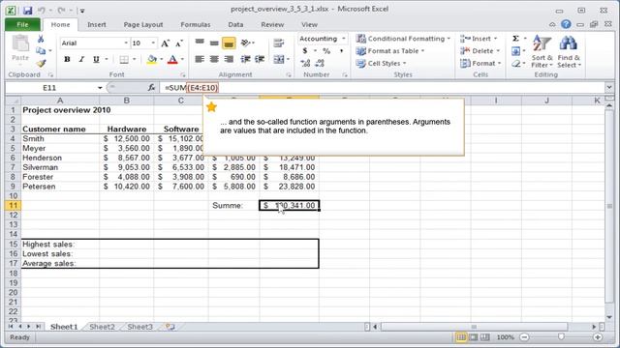Enable Wrap Text
The width and height of the screenshot is (620, 348).
(x=279, y=43)
